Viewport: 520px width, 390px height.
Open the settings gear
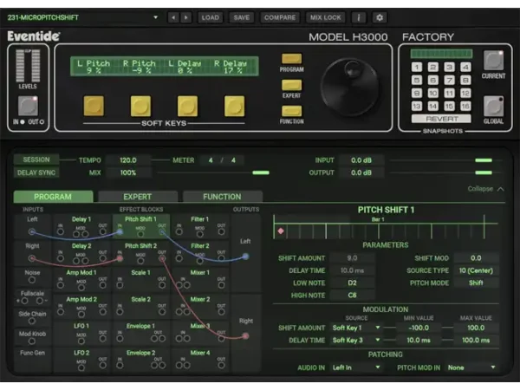click(x=380, y=17)
